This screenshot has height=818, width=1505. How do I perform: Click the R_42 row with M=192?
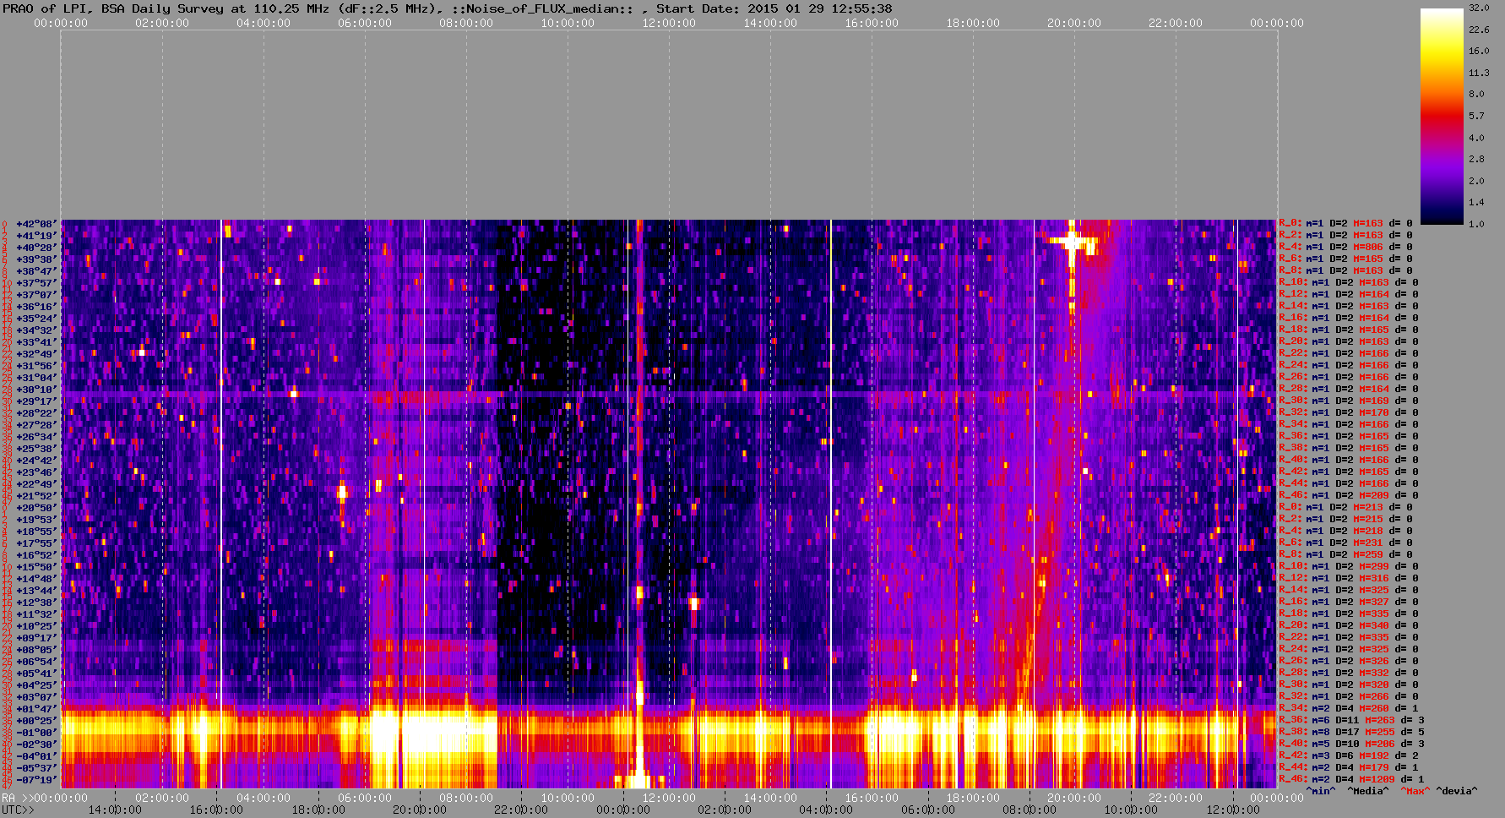[1349, 756]
